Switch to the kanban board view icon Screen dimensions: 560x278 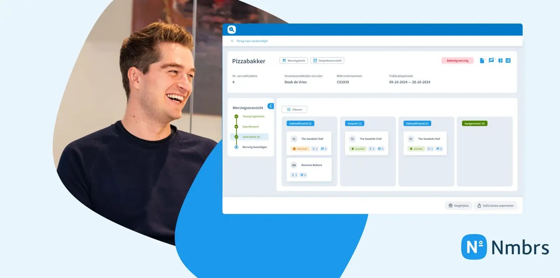[x=500, y=61]
